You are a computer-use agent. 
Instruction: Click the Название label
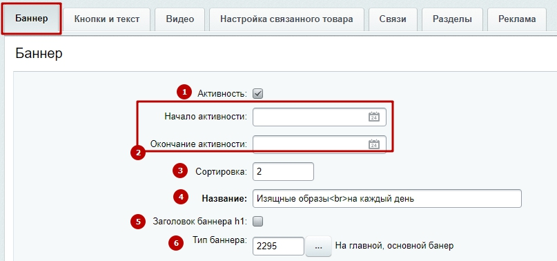tap(224, 199)
